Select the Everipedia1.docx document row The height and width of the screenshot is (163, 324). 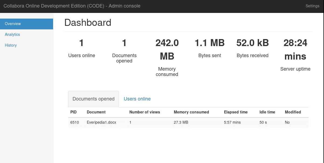click(x=101, y=122)
